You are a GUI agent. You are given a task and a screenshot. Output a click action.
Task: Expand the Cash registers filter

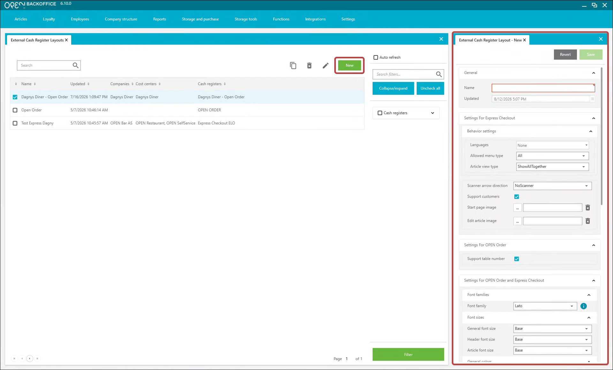pyautogui.click(x=433, y=113)
